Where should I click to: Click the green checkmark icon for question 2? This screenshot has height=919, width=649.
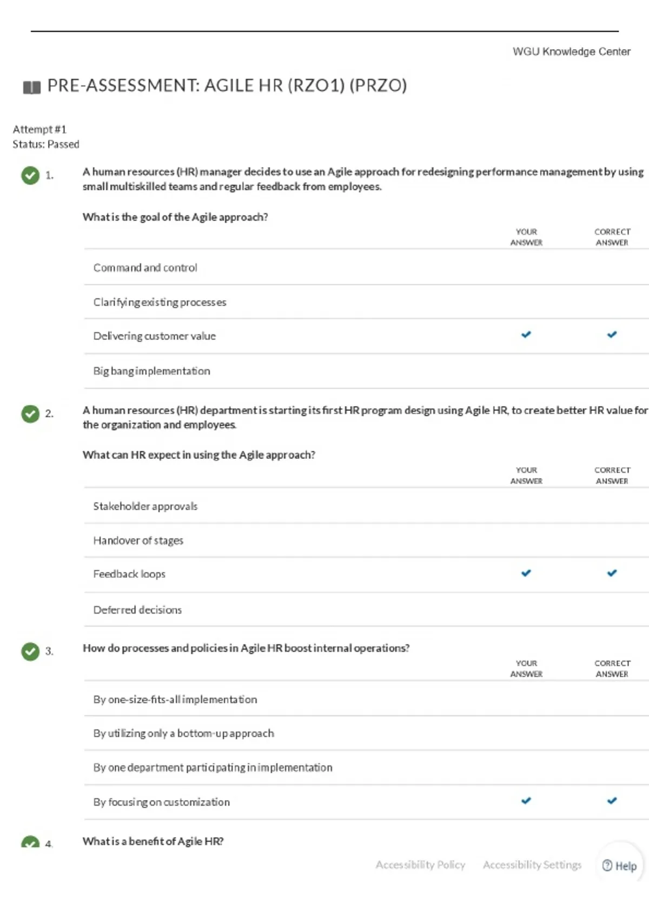(x=30, y=414)
